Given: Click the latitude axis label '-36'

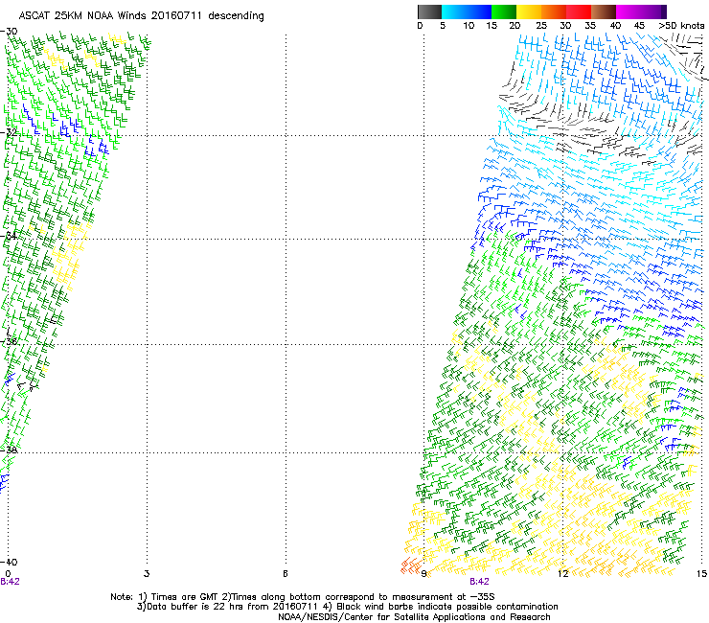Looking at the screenshot, I should click(9, 341).
